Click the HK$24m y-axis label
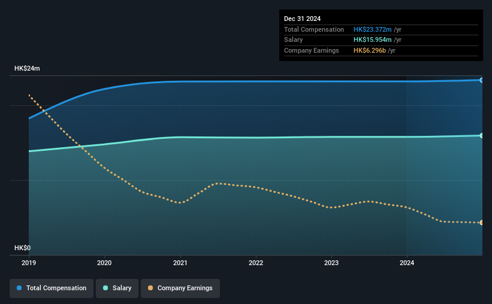The height and width of the screenshot is (304, 492). point(27,68)
